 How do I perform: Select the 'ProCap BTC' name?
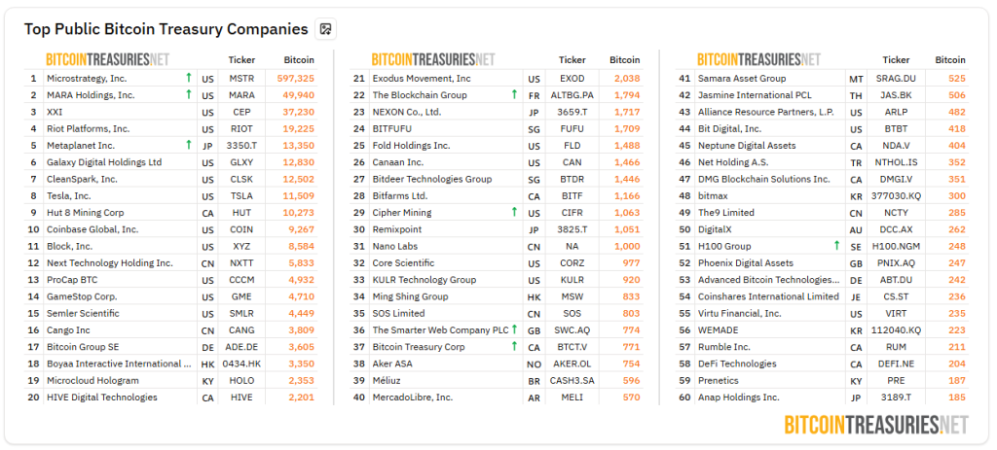click(72, 279)
